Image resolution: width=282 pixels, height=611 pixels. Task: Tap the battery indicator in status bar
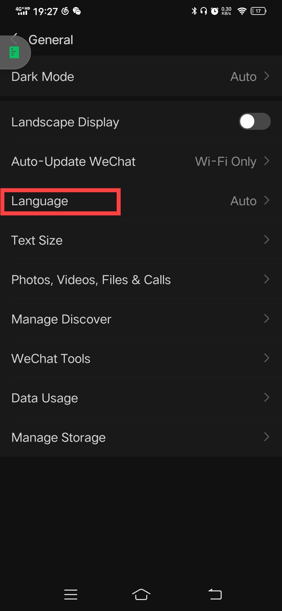pos(258,11)
